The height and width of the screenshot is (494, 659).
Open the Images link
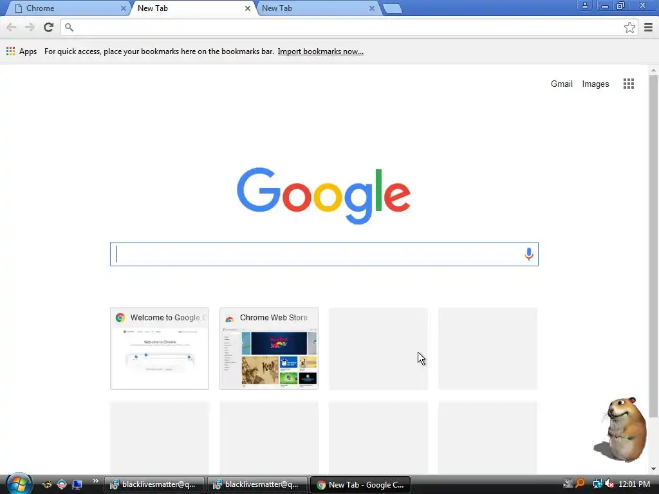pos(595,84)
